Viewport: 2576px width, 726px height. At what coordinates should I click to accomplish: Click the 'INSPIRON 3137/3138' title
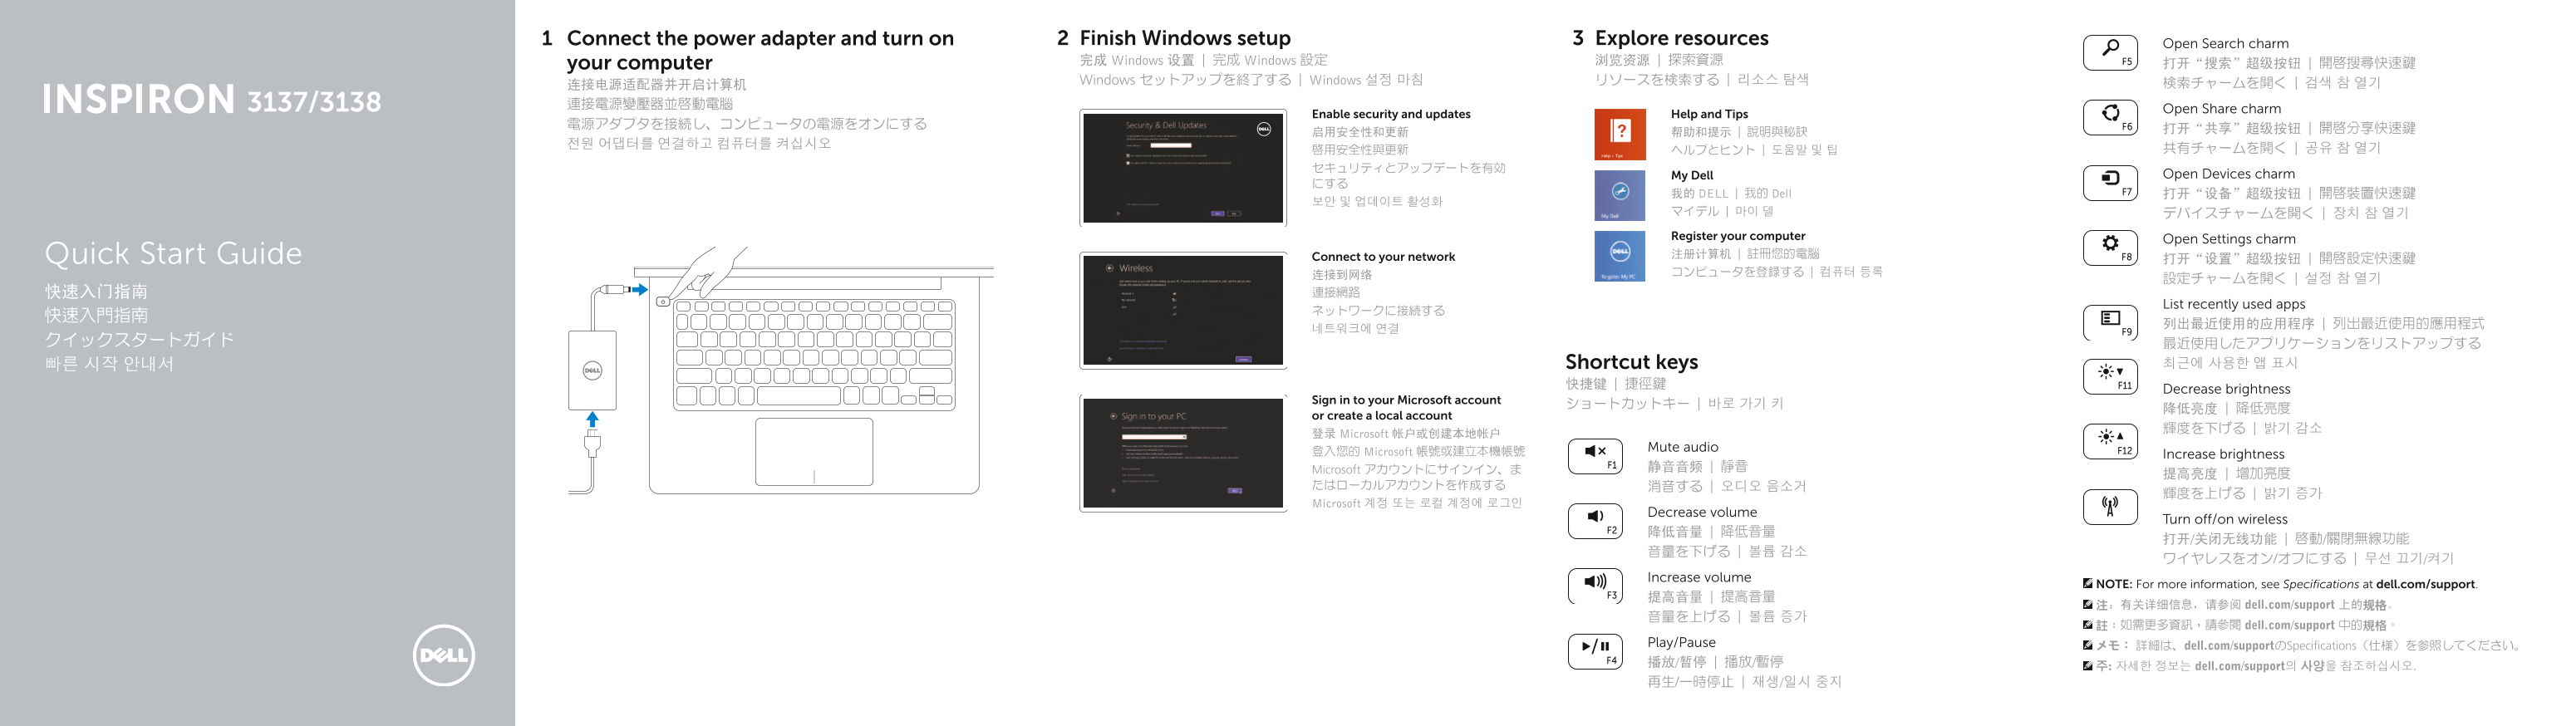pyautogui.click(x=212, y=99)
